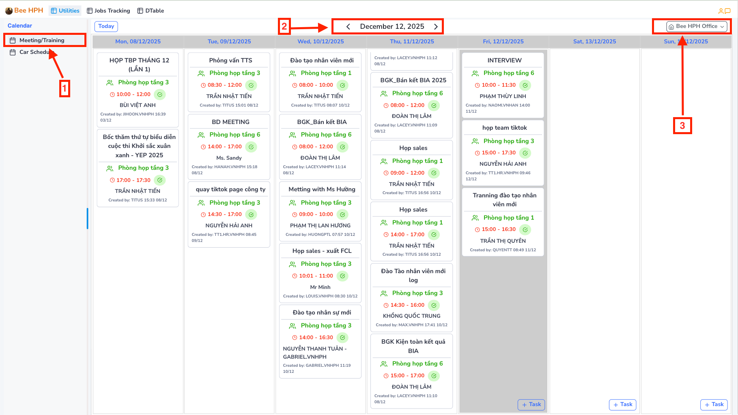Open the Jobs Tracking tab
738x415 pixels.
coord(108,11)
